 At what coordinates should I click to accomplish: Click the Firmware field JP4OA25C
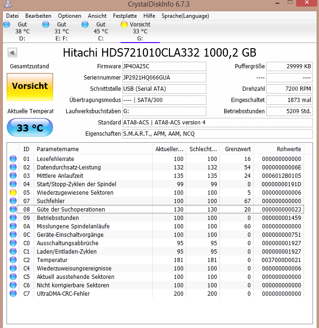[x=164, y=66]
